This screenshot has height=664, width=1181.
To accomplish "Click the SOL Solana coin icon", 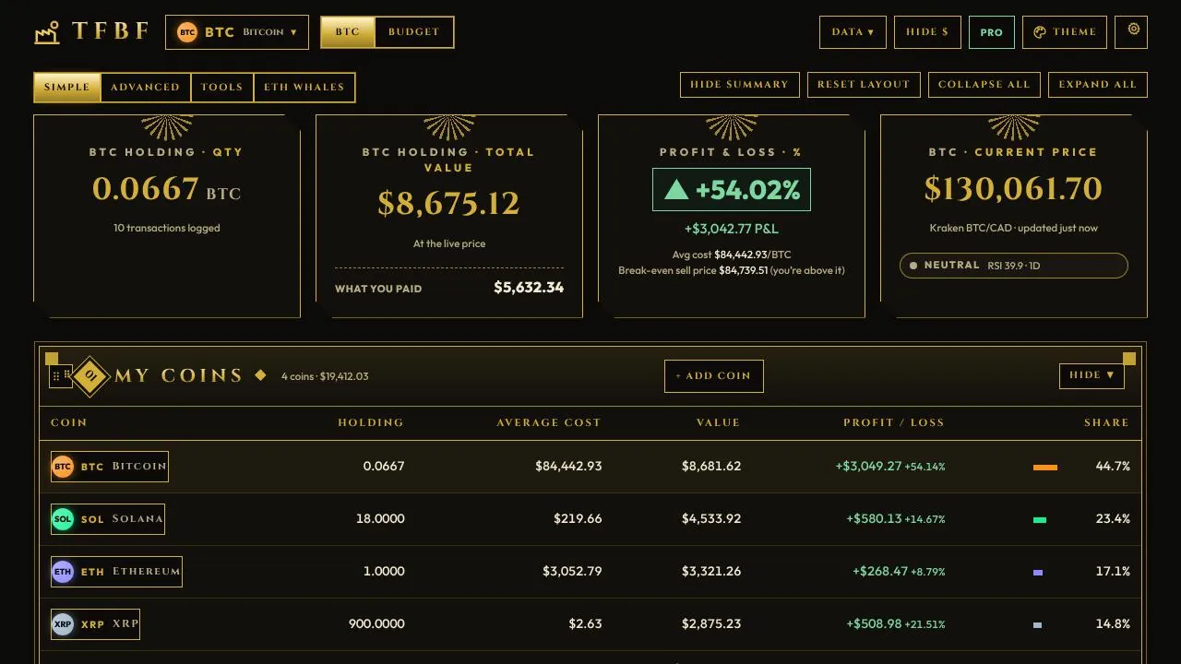I will tap(63, 519).
